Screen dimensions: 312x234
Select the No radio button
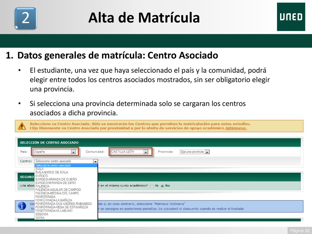[162, 186]
